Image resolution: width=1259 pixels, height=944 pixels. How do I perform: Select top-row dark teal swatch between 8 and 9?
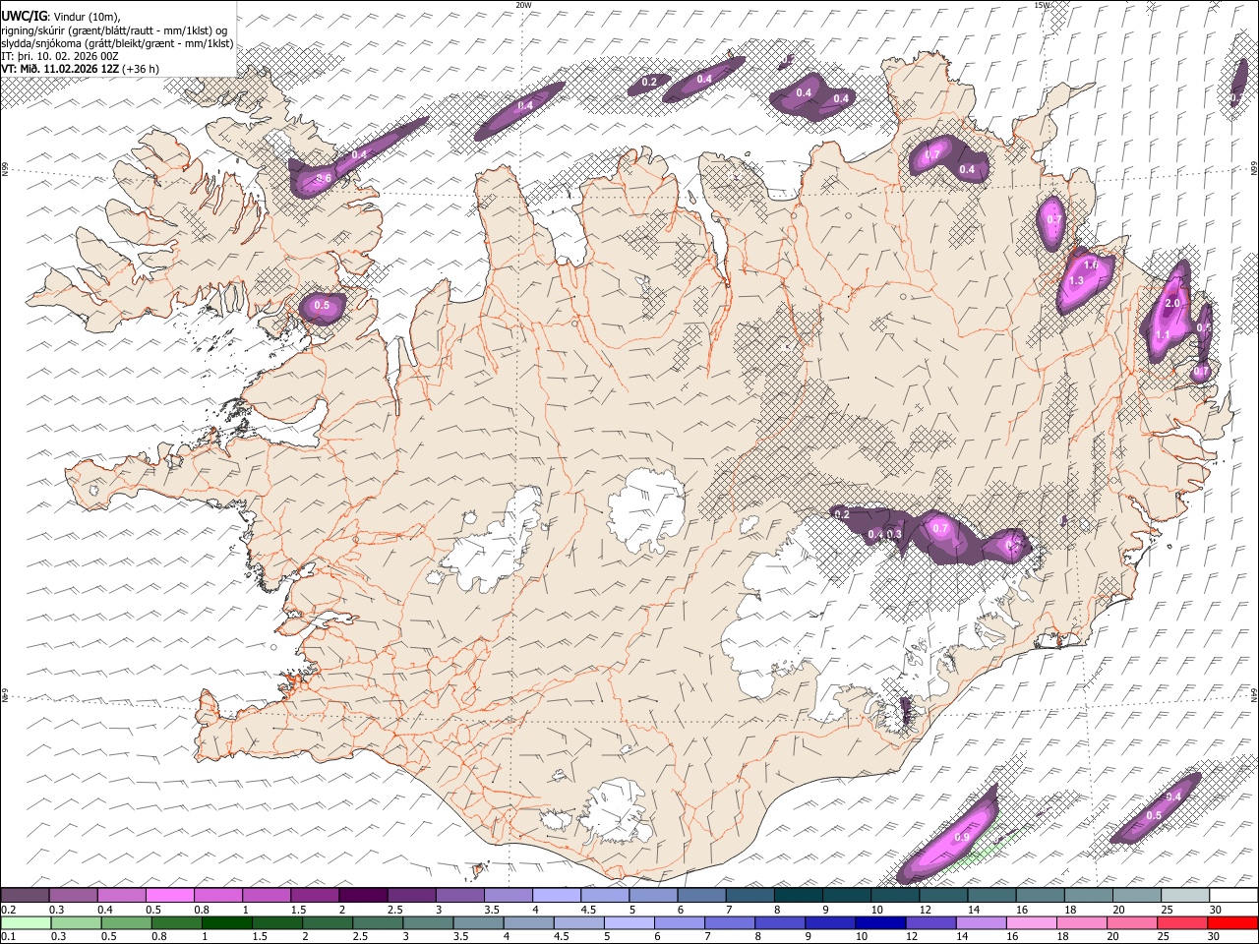tap(797, 895)
